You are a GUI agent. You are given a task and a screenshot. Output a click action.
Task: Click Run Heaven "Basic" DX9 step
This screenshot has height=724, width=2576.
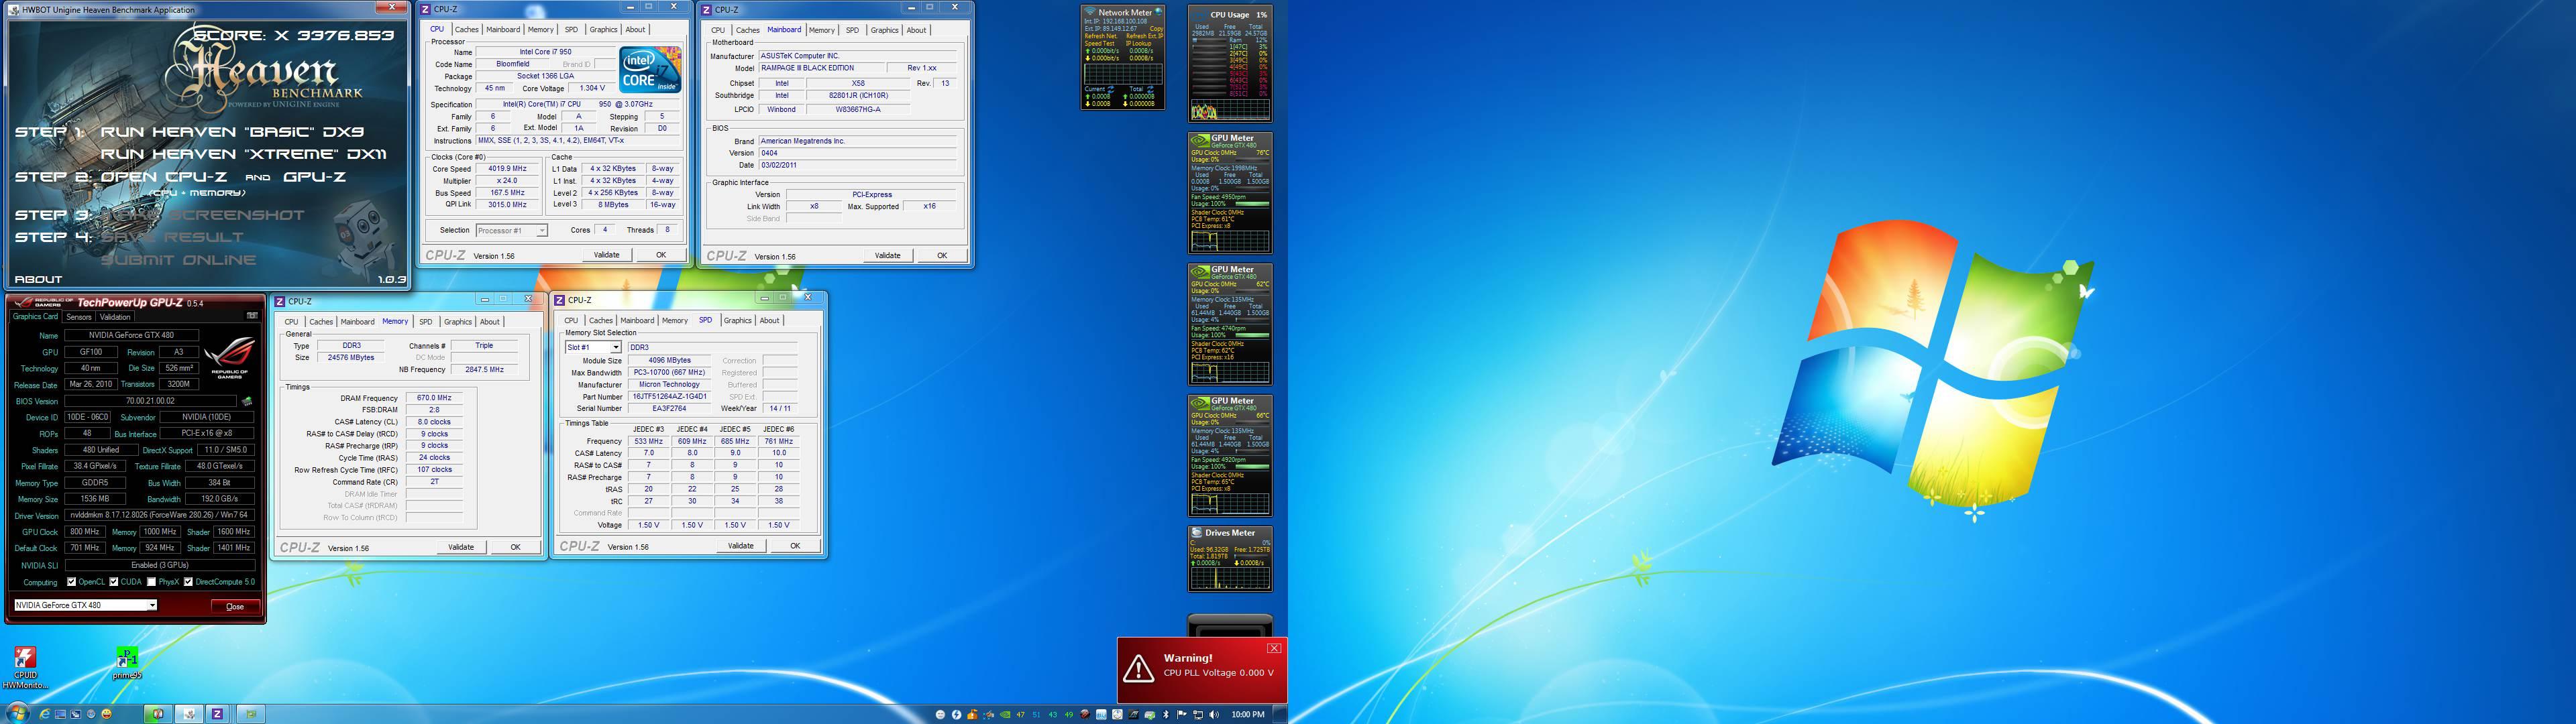(x=232, y=132)
